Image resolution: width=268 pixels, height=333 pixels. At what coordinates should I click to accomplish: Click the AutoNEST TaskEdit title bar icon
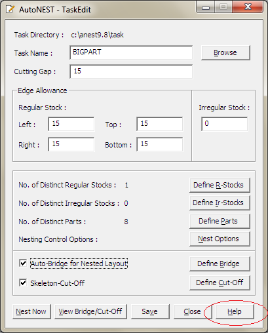click(10, 9)
